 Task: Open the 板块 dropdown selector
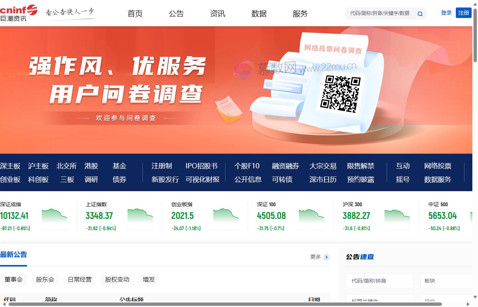[446, 280]
